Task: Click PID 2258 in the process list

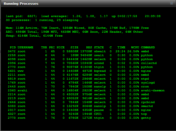Action: click(x=12, y=55)
